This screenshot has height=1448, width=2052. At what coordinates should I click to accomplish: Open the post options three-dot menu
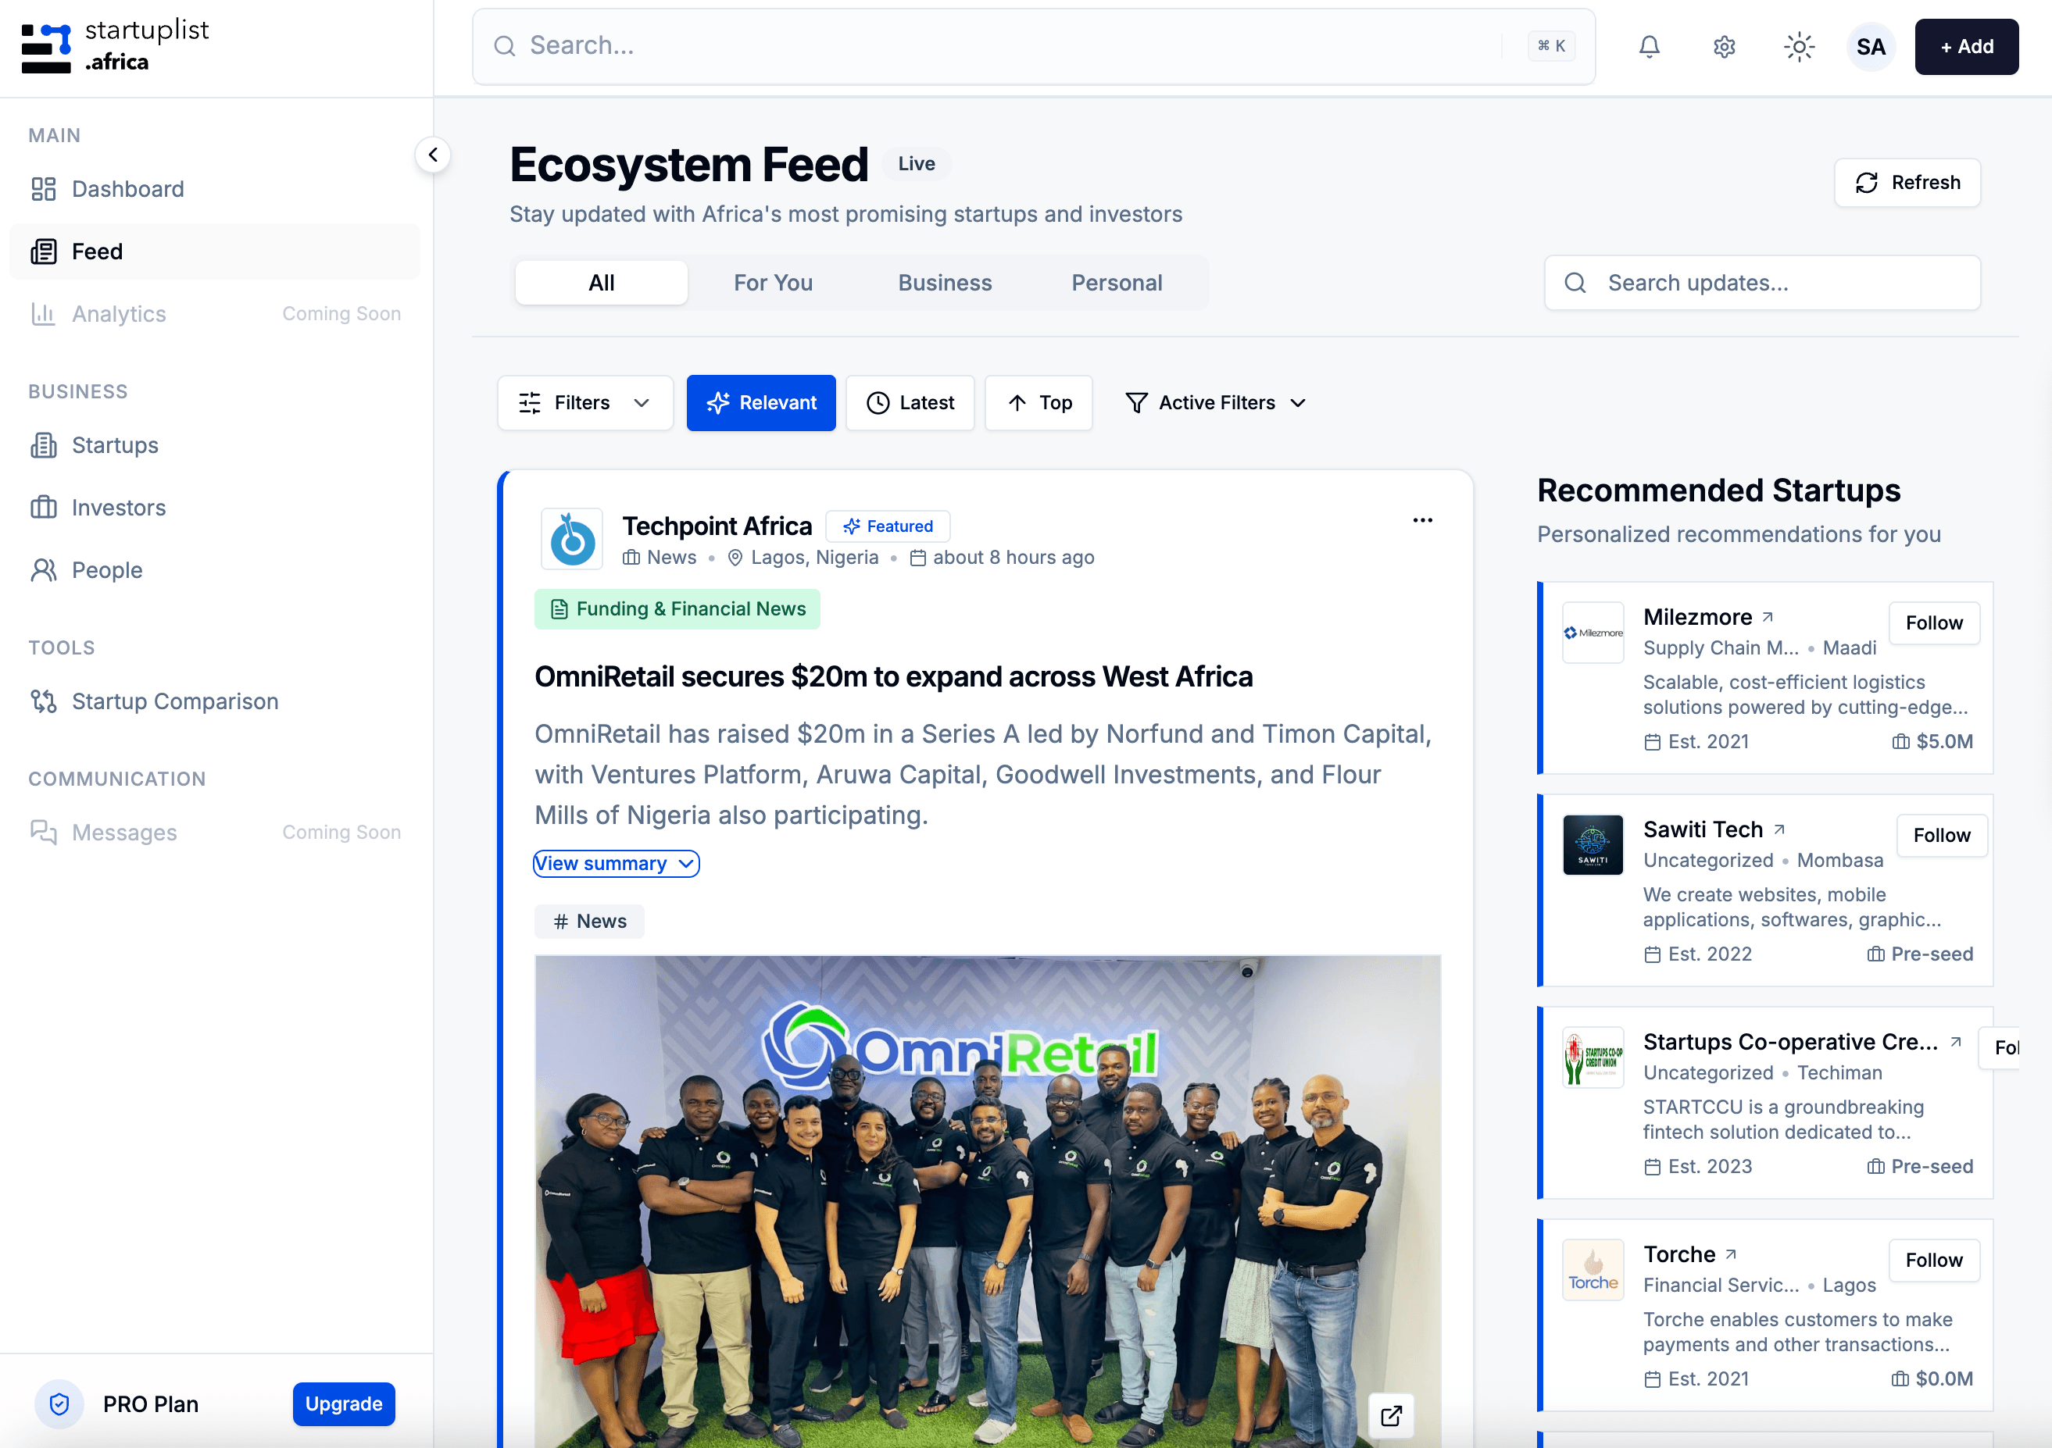[x=1422, y=520]
